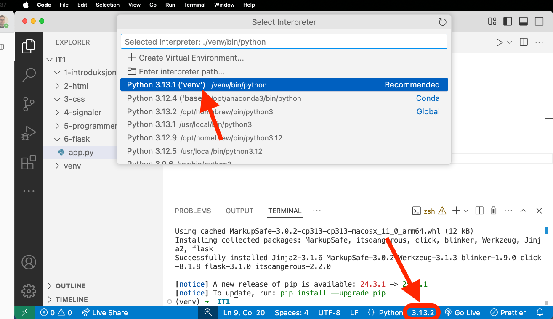553x319 pixels.
Task: Expand the 2-html folder
Action: coord(76,86)
